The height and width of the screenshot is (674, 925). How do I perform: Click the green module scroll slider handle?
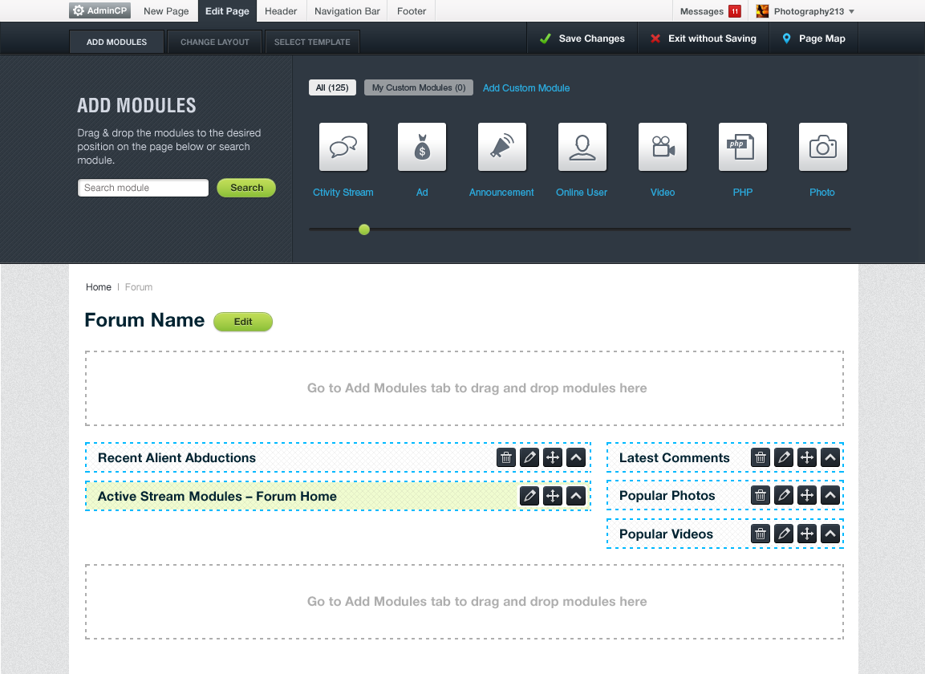point(364,229)
